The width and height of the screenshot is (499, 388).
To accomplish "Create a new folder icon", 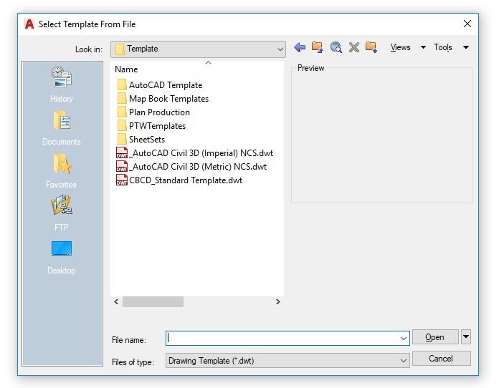I will 371,47.
